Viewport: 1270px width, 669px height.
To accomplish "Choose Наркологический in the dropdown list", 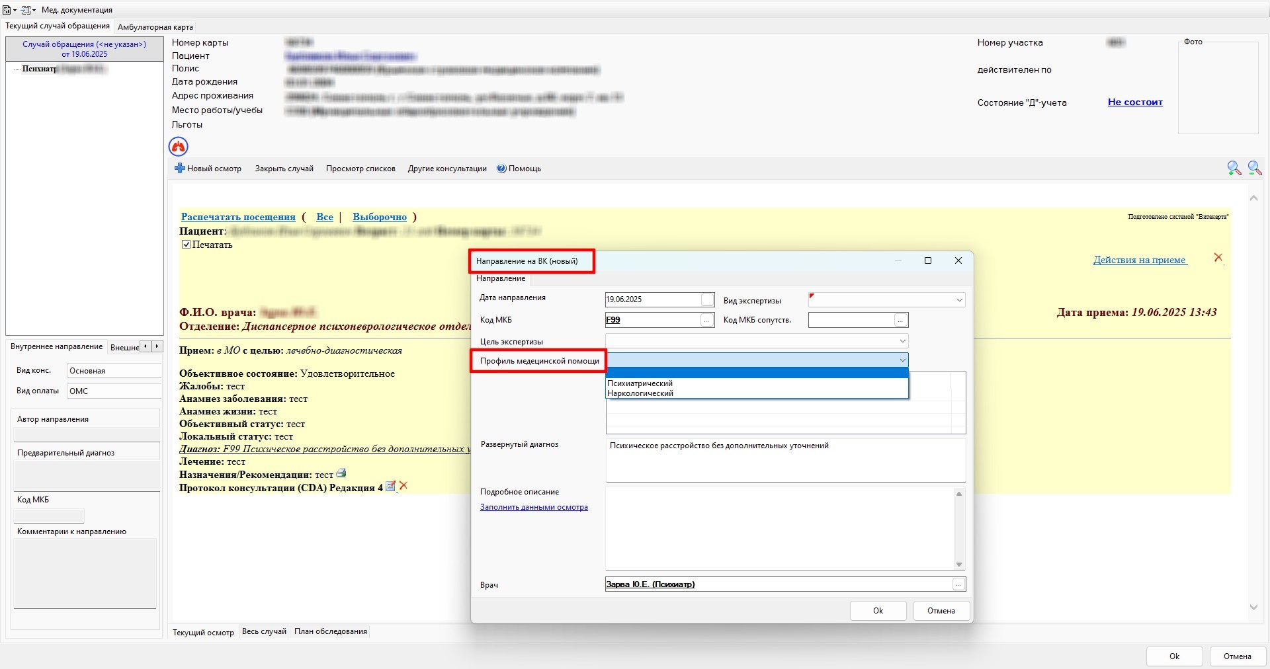I will click(640, 393).
